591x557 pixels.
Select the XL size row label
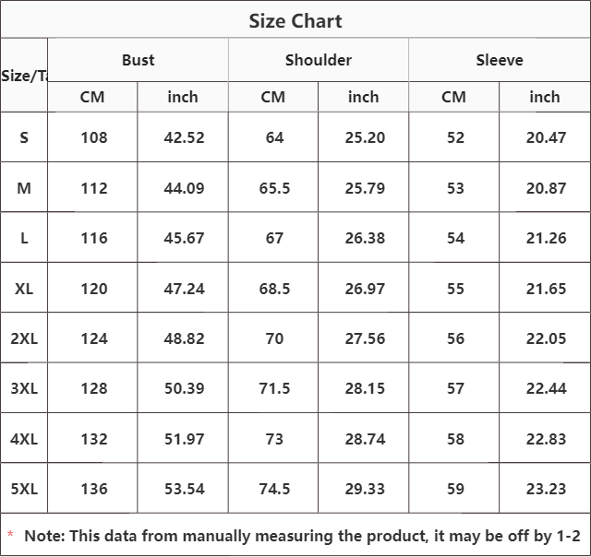point(24,289)
